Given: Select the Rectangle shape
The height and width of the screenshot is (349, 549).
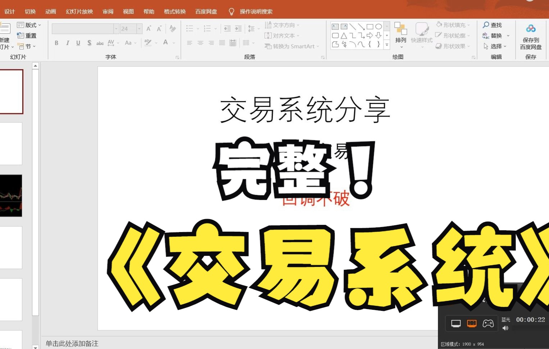Looking at the screenshot, I should [x=370, y=27].
